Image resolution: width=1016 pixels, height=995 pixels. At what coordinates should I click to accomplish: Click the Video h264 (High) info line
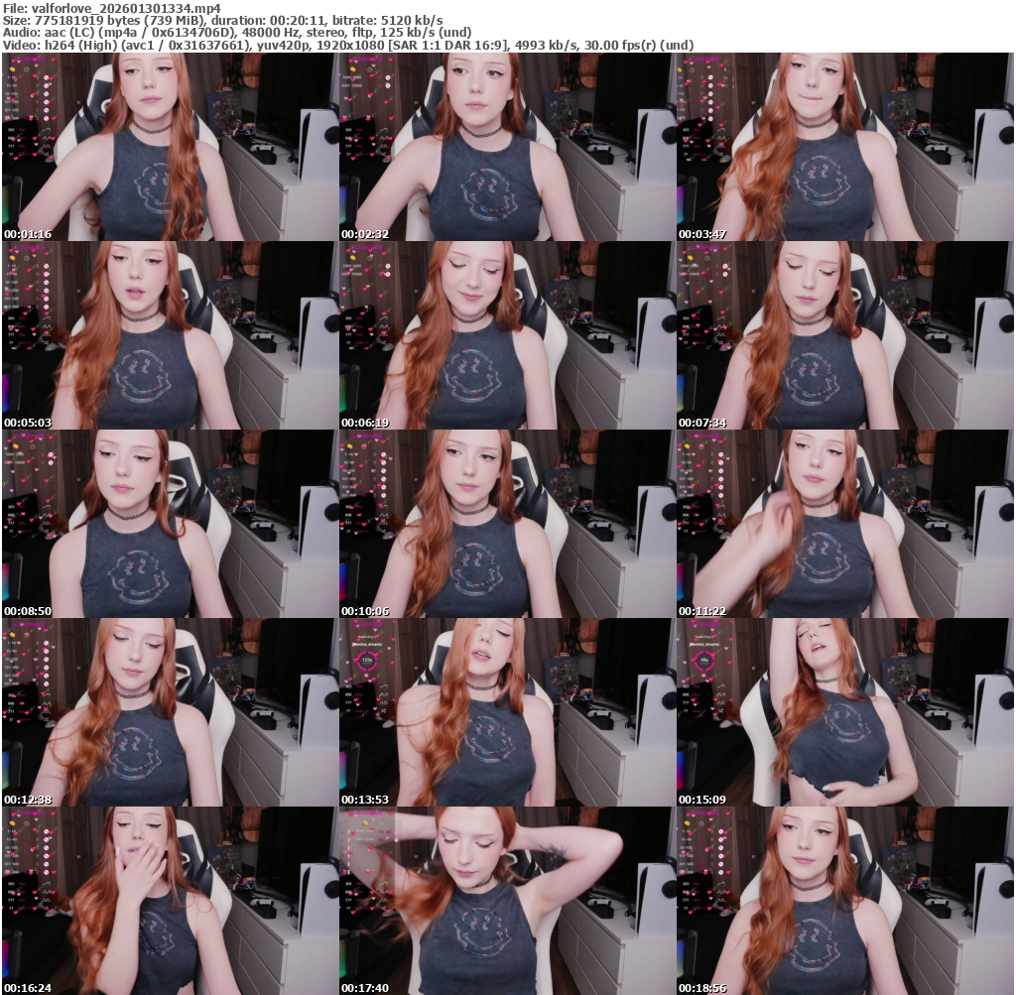pos(348,46)
